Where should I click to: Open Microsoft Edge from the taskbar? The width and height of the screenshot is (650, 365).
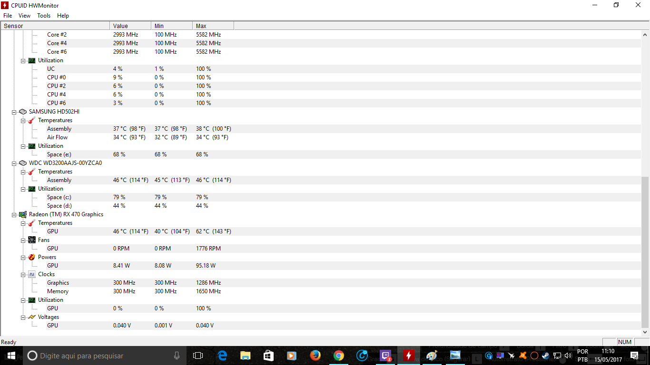(x=222, y=355)
